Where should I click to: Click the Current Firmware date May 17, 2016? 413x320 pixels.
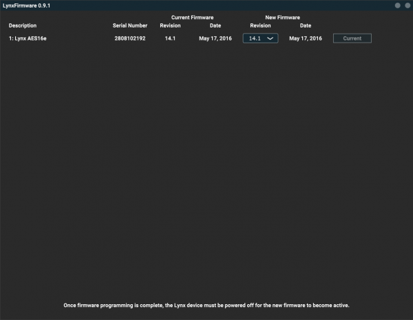click(215, 38)
